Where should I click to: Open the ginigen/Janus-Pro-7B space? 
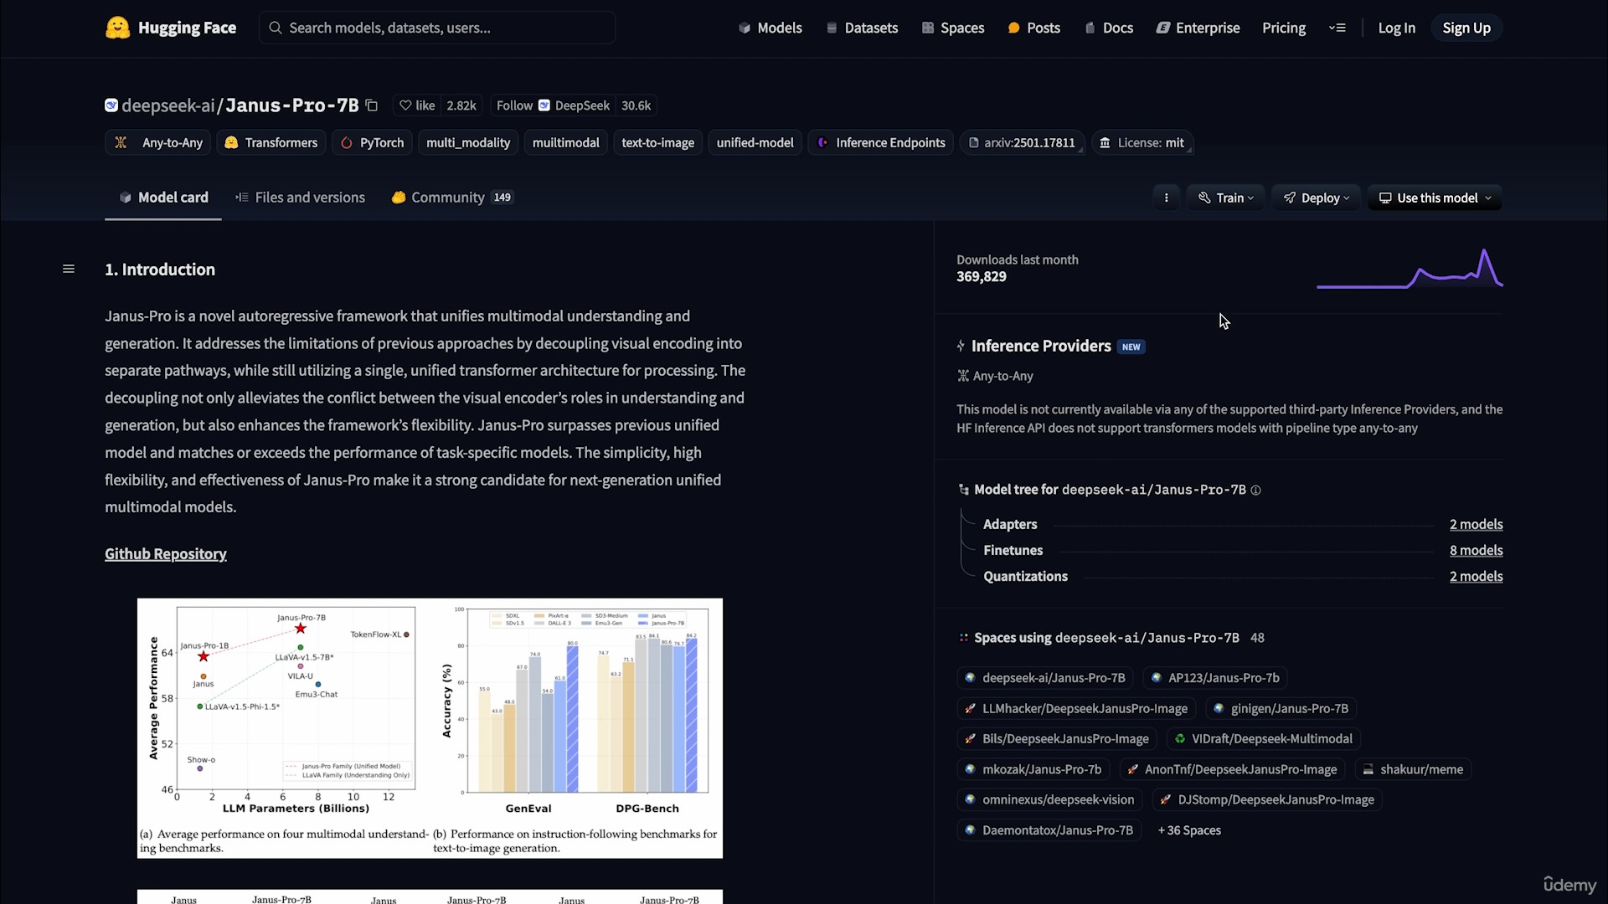(1281, 709)
